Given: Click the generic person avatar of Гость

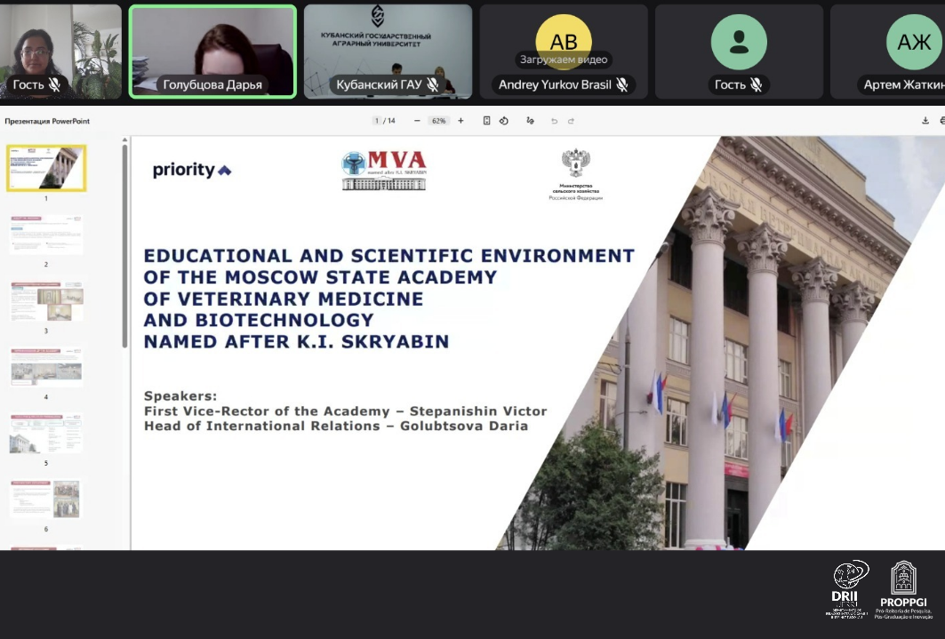Looking at the screenshot, I should click(739, 42).
